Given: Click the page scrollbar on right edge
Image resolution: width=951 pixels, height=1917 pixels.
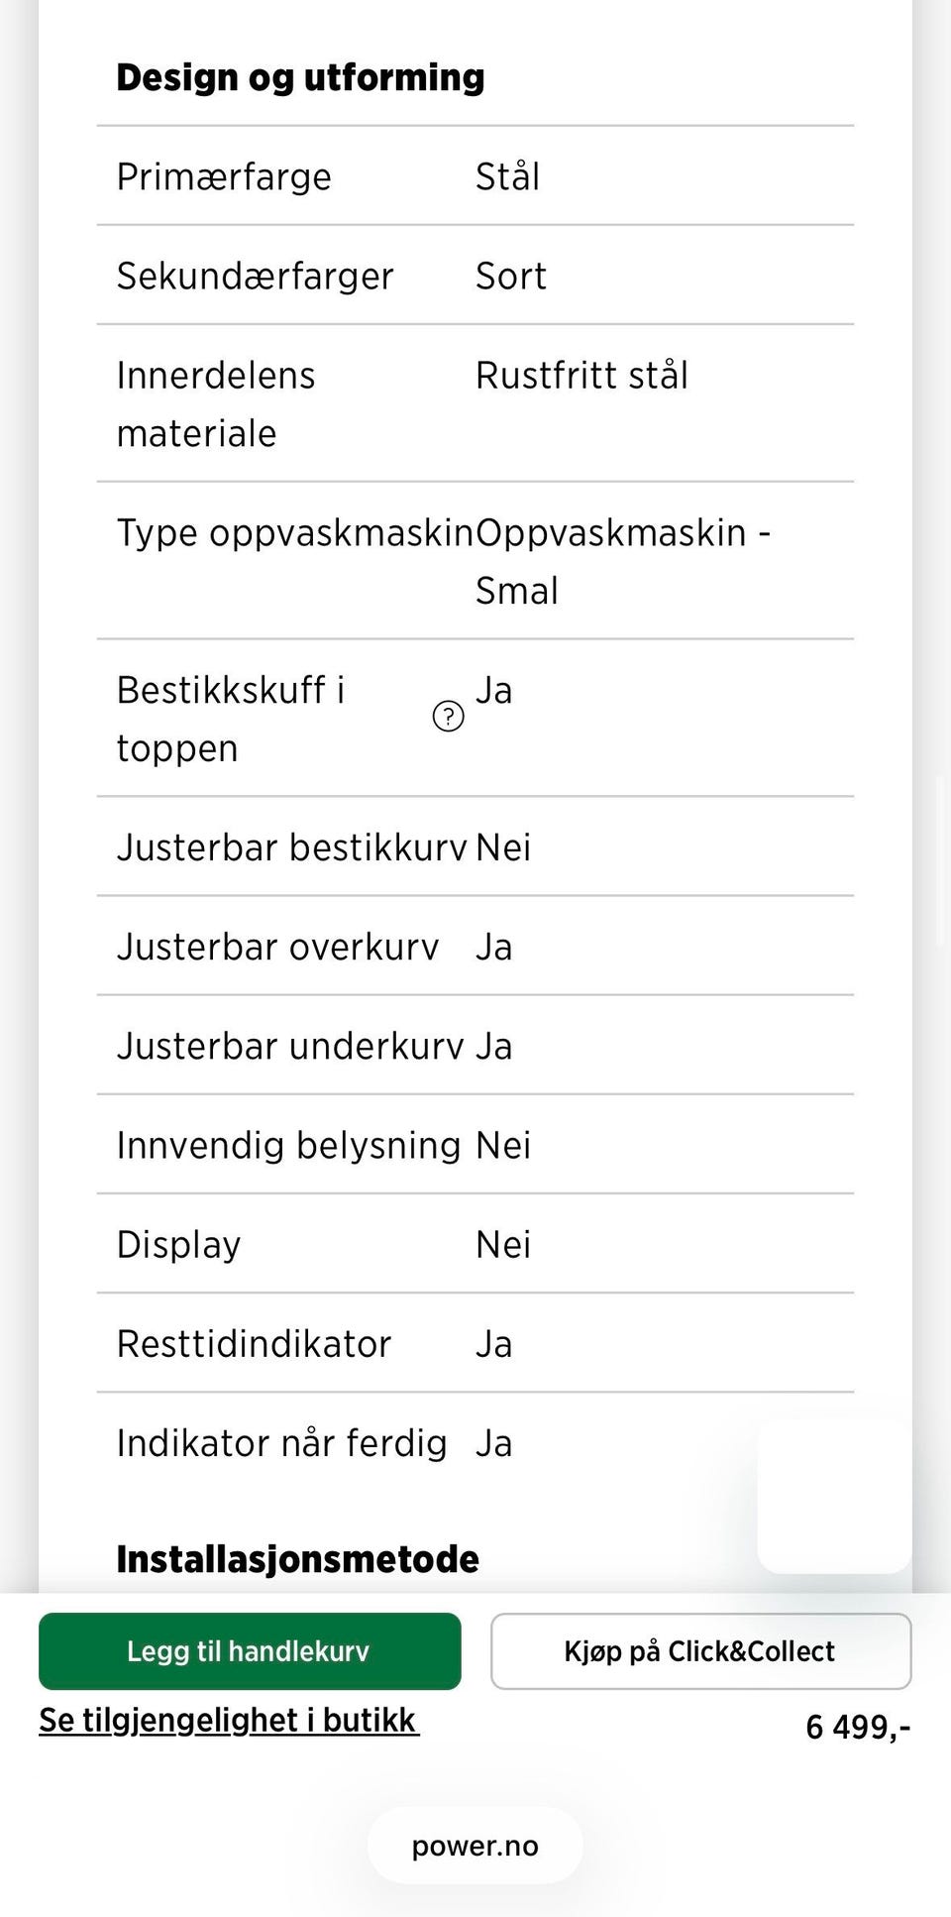Looking at the screenshot, I should [x=940, y=860].
